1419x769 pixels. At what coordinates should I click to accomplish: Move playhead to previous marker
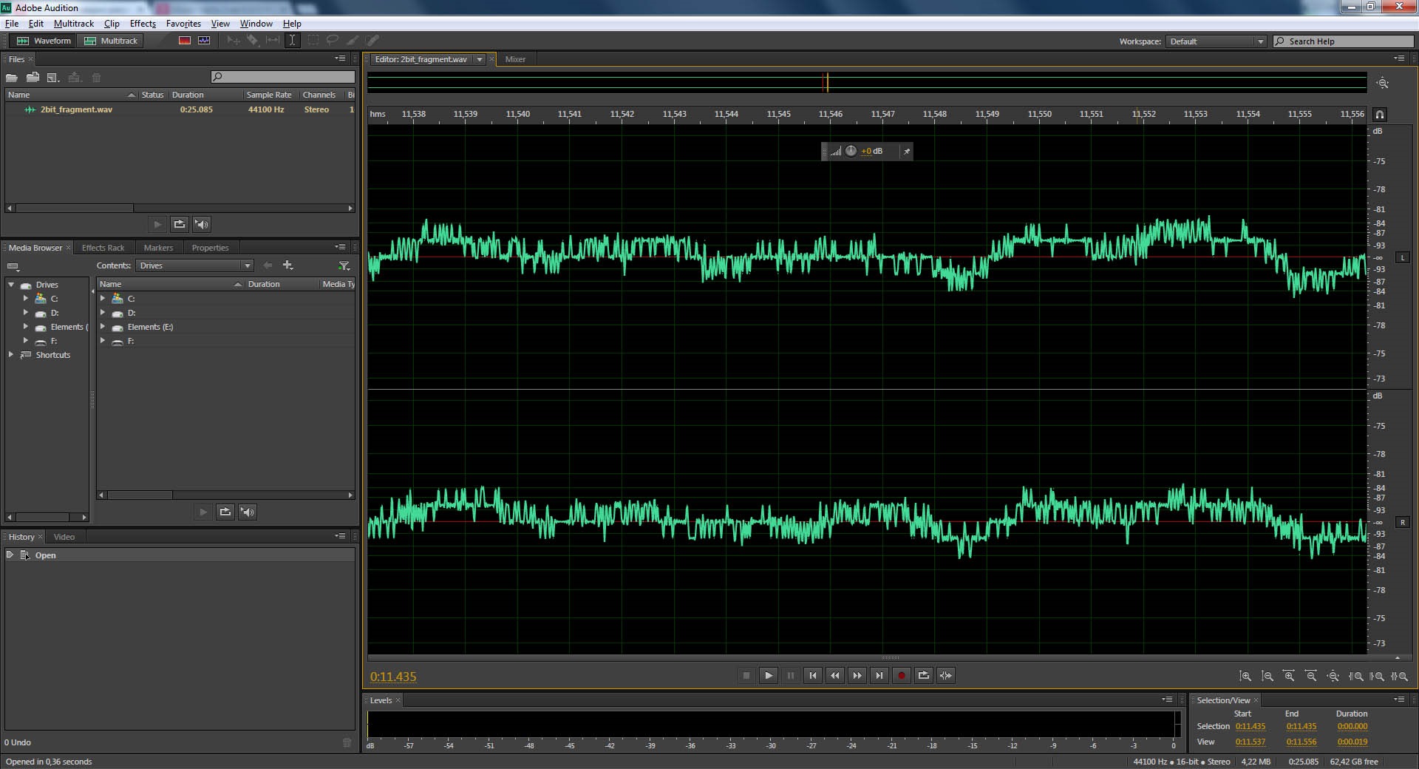(x=813, y=675)
